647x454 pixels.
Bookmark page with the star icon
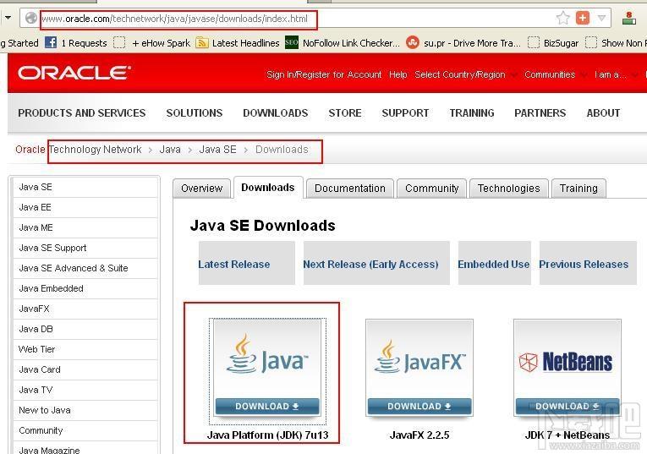click(x=562, y=18)
